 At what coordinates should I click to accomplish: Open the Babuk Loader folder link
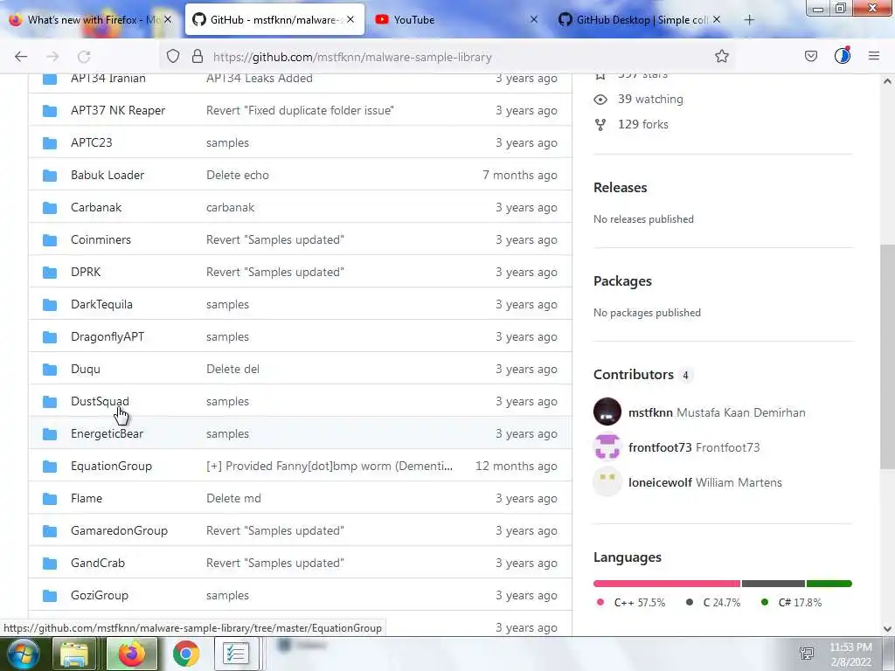(108, 175)
